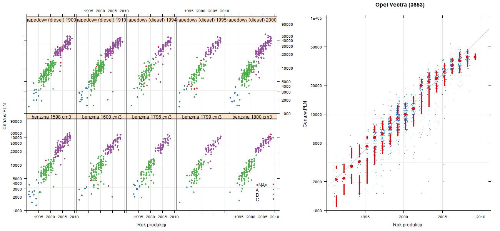Click the legend label "B"
This screenshot has width=500, height=231.
click(257, 195)
